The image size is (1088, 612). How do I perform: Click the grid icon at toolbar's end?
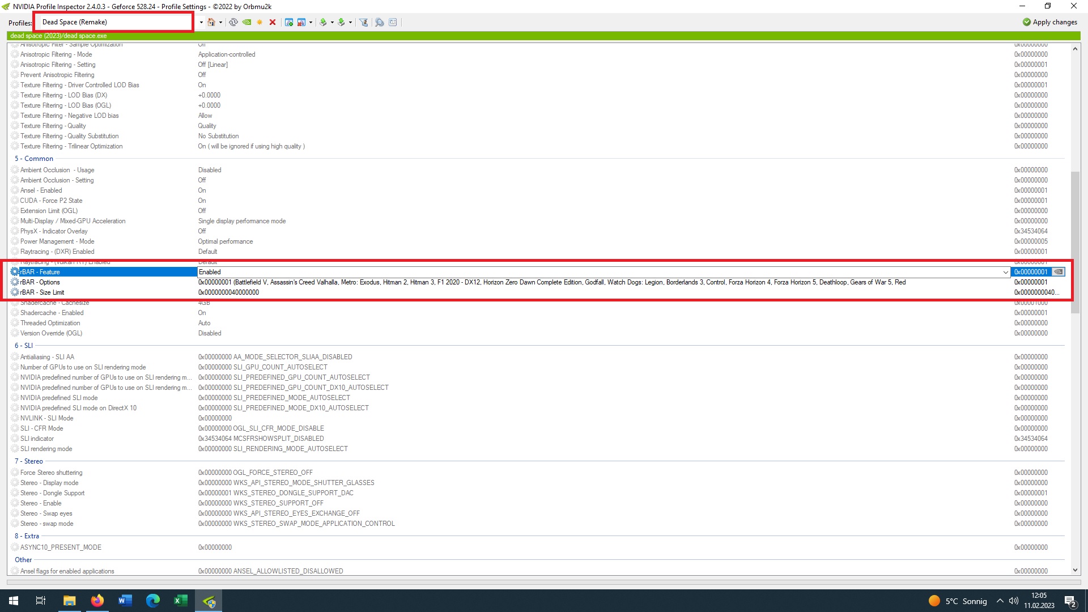point(393,22)
